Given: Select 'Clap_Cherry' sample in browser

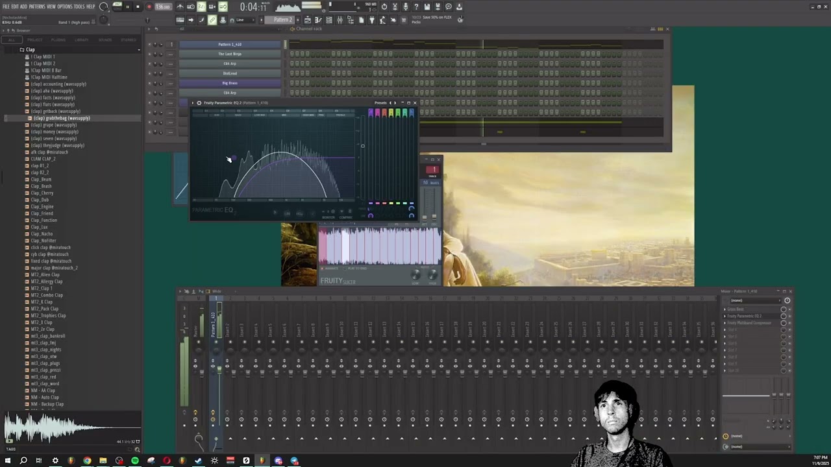Looking at the screenshot, I should coord(42,193).
